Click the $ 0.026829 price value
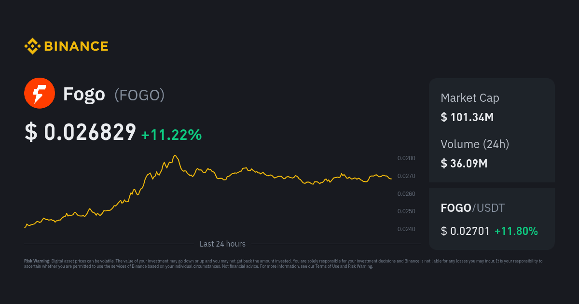The height and width of the screenshot is (304, 579). 81,132
